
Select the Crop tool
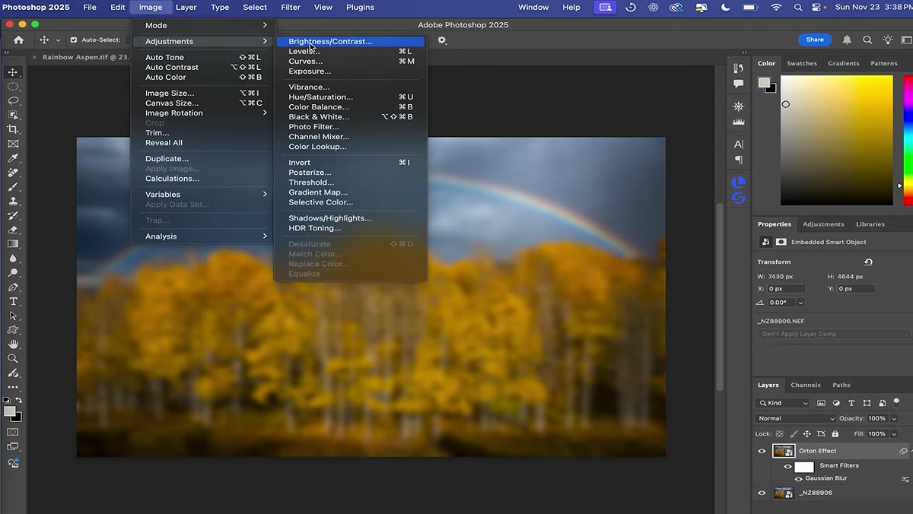[x=13, y=129]
